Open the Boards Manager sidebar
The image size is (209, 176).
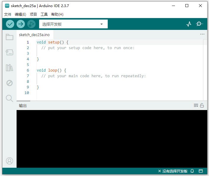pyautogui.click(x=9, y=52)
